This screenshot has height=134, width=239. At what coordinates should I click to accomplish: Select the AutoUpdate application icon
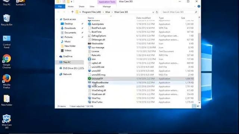click(90, 24)
